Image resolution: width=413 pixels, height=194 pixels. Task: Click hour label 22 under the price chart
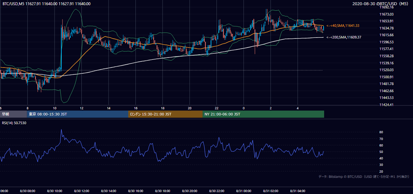tap(217, 108)
